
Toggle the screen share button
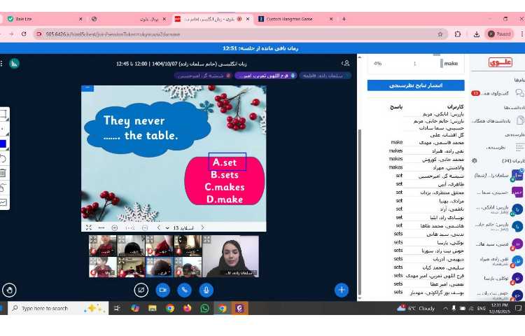(141, 289)
